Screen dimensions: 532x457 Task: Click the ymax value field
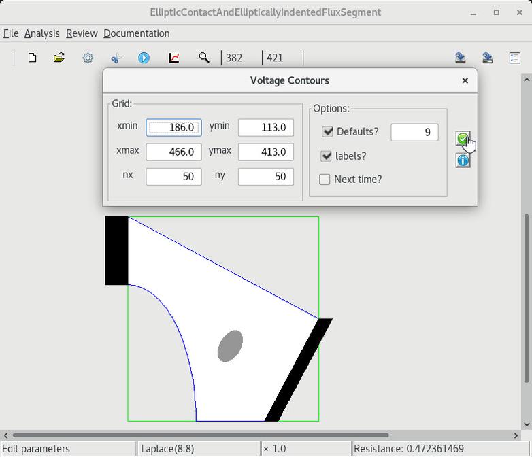265,152
